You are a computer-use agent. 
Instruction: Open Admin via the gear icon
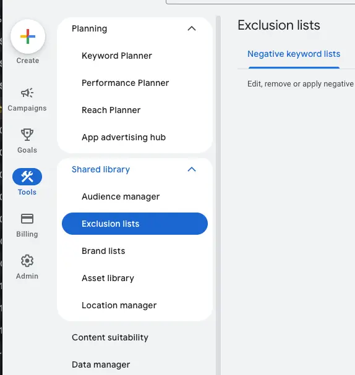pyautogui.click(x=27, y=261)
